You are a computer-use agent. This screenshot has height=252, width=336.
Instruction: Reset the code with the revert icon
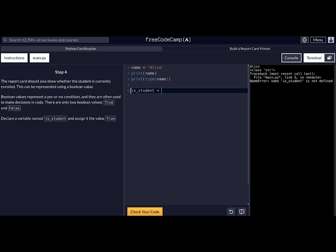pos(231,212)
